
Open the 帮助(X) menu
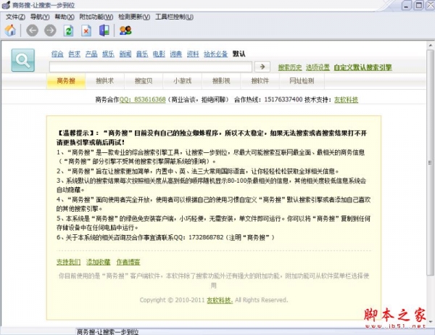[x=65, y=17]
